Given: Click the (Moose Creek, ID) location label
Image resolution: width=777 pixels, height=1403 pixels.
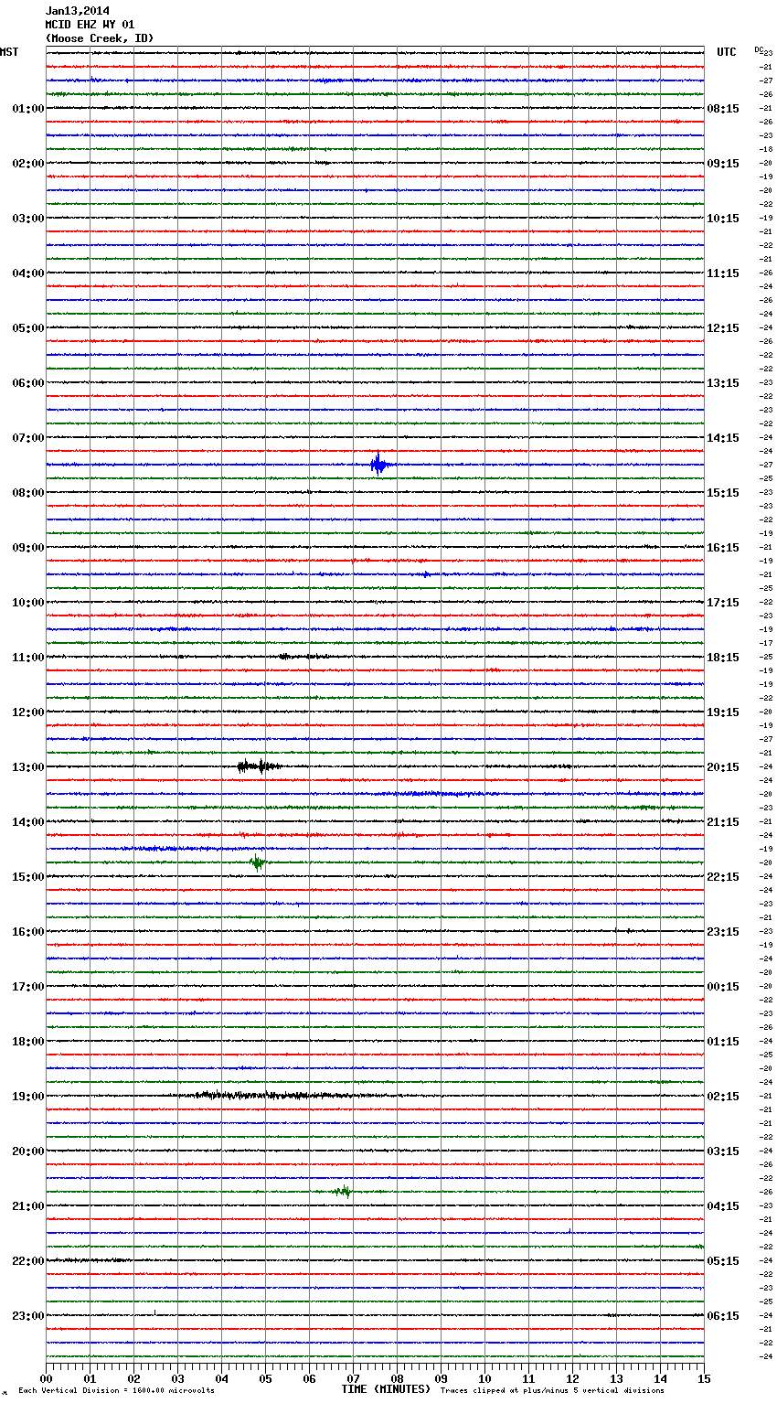Looking at the screenshot, I should (x=100, y=38).
